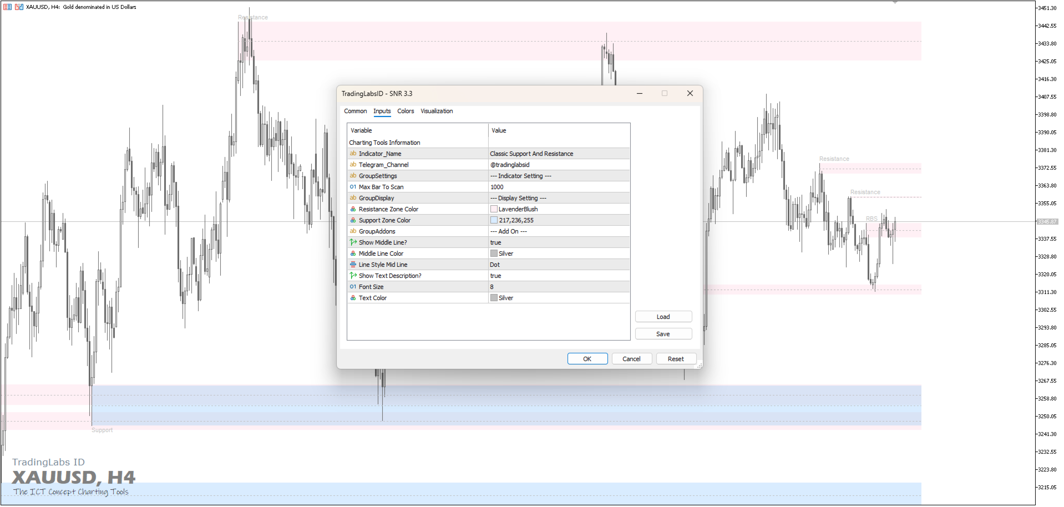Select the Inputs tab
Image resolution: width=1064 pixels, height=507 pixels.
(382, 111)
